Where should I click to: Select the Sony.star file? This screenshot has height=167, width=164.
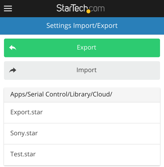pos(82,134)
